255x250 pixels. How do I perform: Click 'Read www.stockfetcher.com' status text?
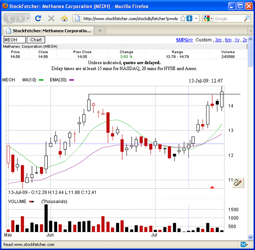pos(29,244)
